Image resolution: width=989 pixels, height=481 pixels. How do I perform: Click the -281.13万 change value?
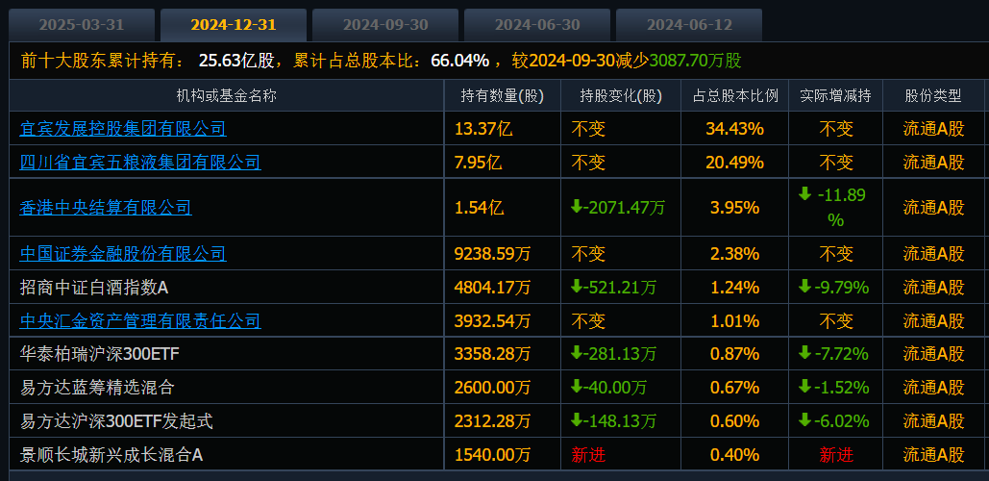tap(614, 355)
